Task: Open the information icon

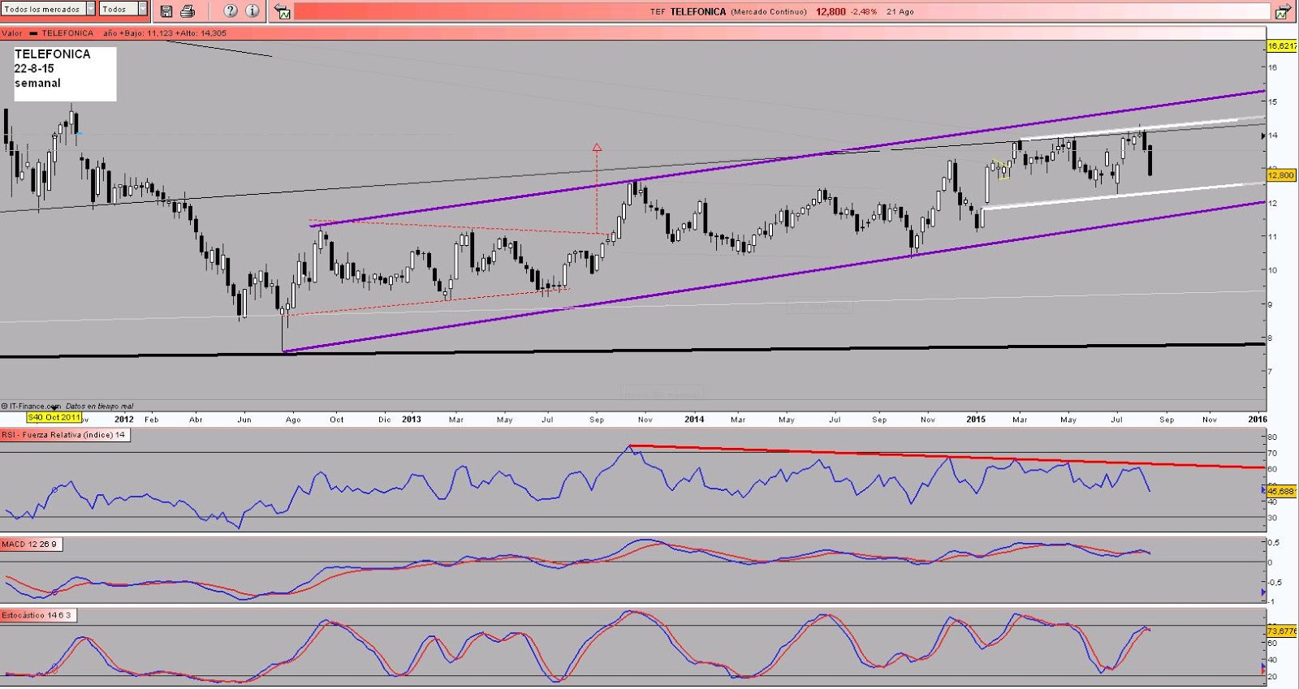Action: coord(252,11)
